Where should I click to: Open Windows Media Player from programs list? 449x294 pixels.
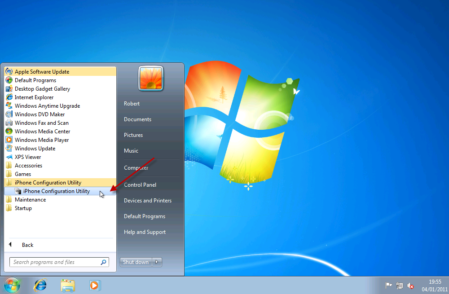pyautogui.click(x=41, y=140)
